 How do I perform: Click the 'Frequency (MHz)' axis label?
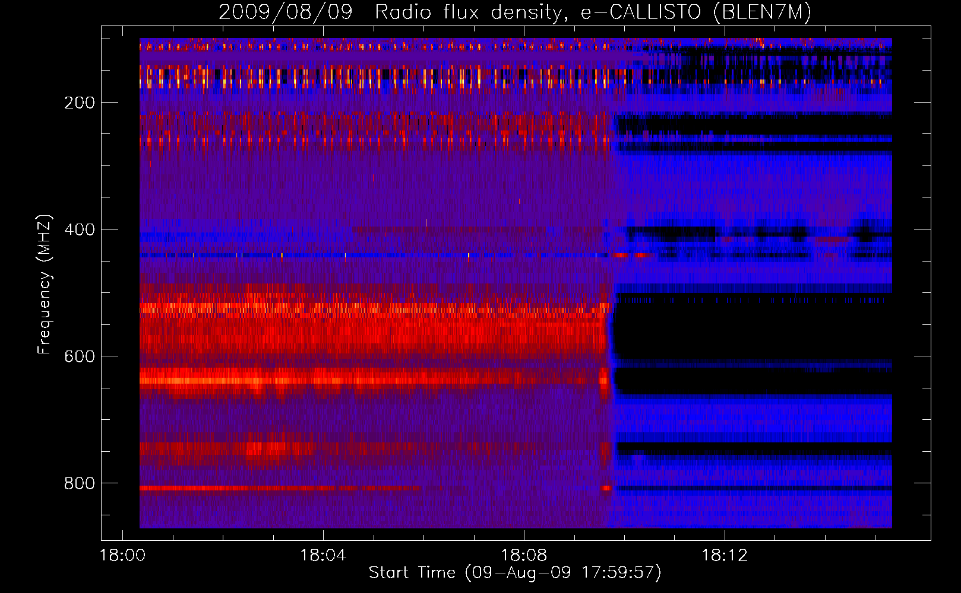(x=44, y=284)
